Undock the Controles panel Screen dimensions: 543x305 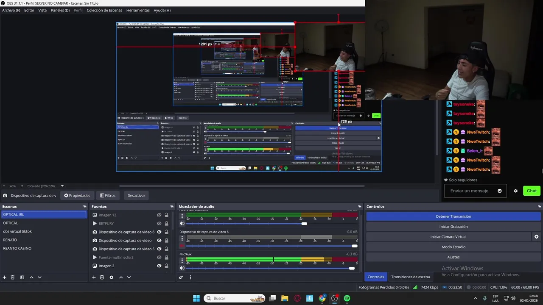[539, 206]
